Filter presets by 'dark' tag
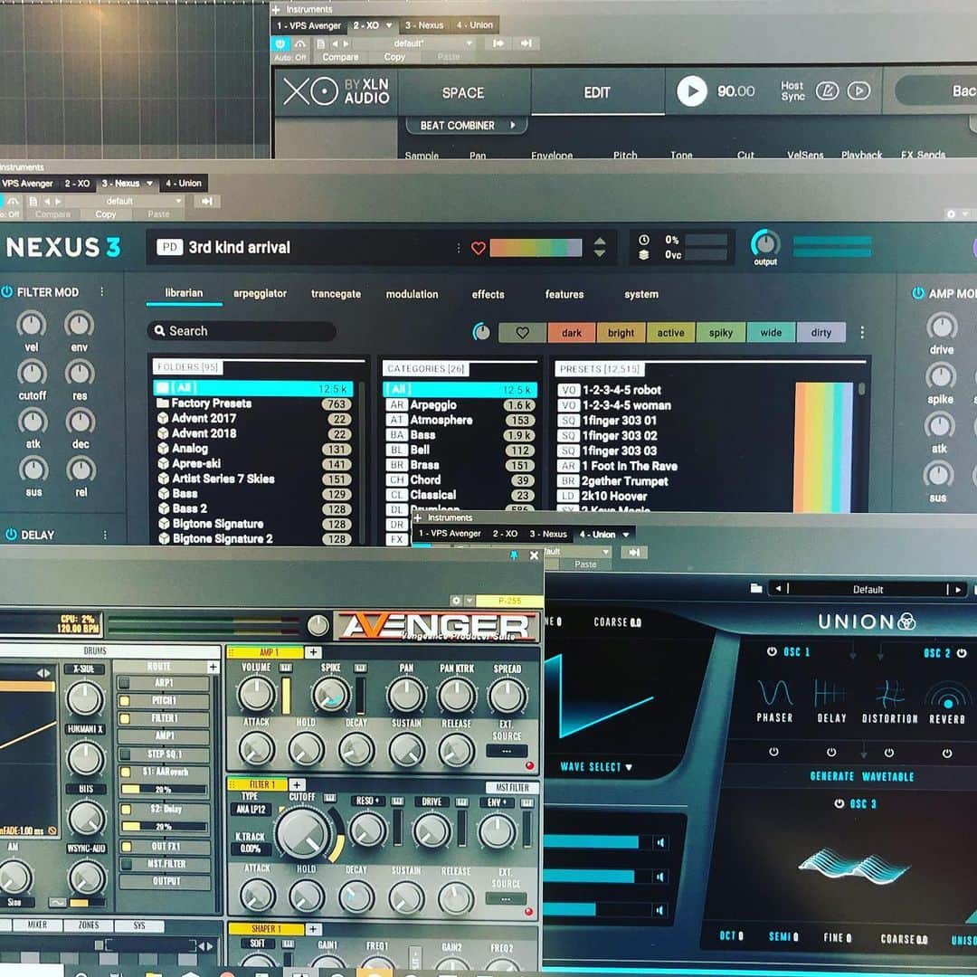This screenshot has width=977, height=977. [x=572, y=333]
